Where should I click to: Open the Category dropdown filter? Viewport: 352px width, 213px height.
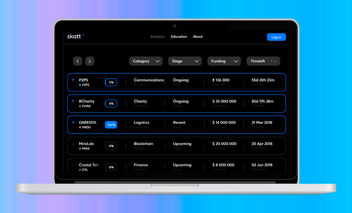pos(146,61)
